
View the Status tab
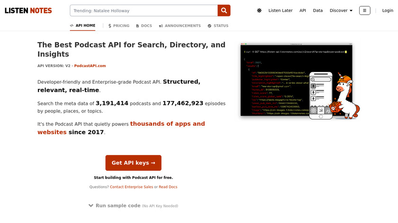pos(218,26)
